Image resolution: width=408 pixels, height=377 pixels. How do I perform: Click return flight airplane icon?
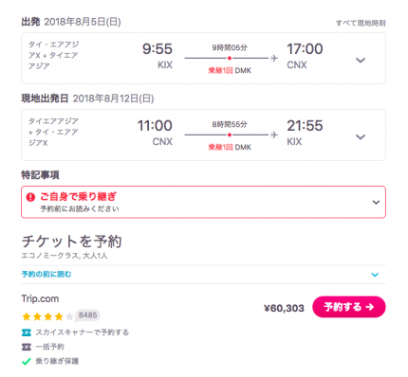coord(274,135)
